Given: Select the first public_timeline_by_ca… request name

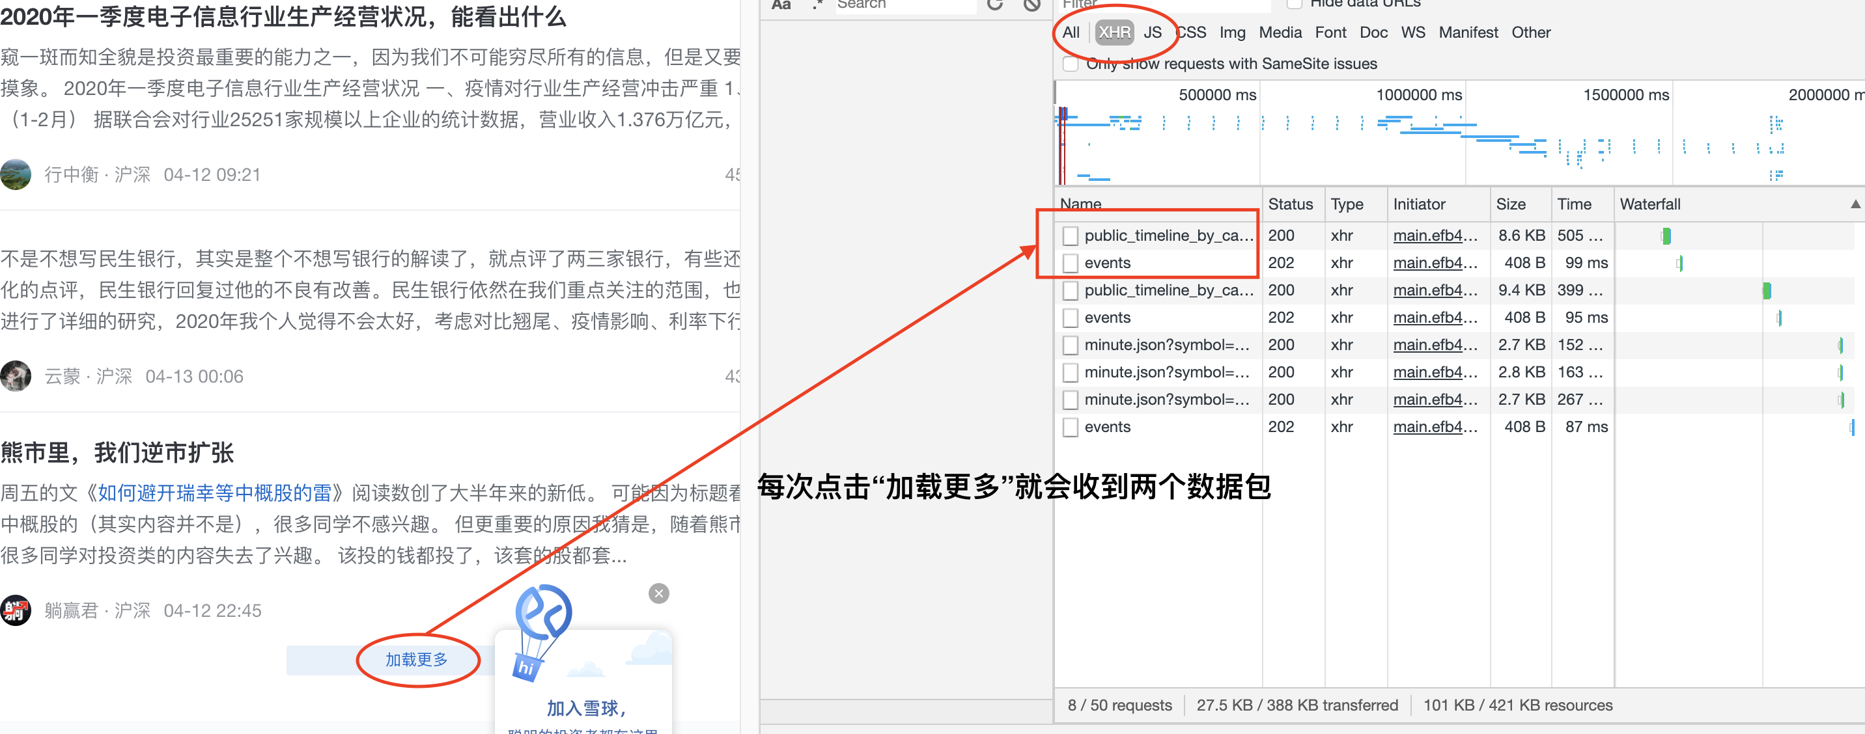Looking at the screenshot, I should pos(1168,236).
